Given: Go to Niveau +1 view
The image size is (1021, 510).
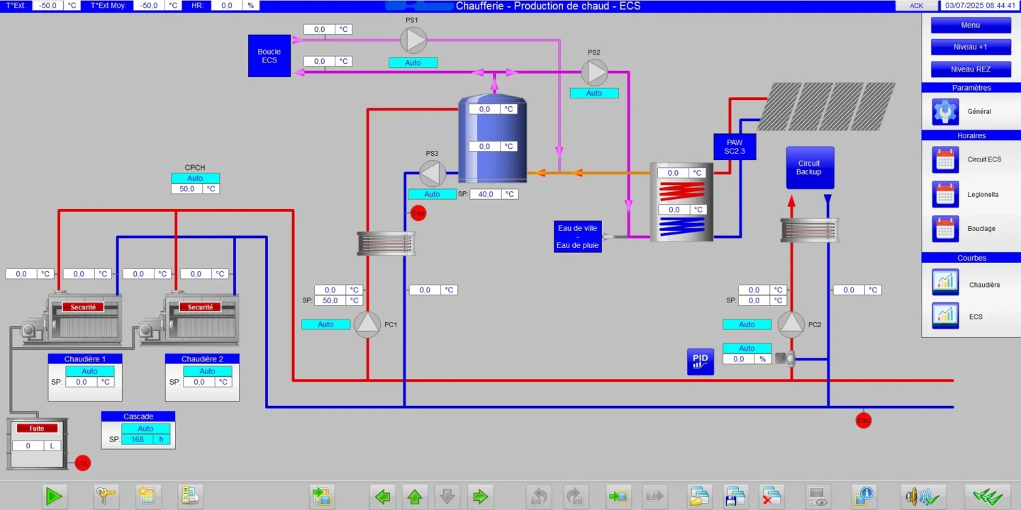Looking at the screenshot, I should point(971,47).
